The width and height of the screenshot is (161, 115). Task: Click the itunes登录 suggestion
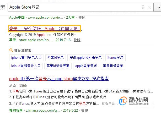click(115, 58)
